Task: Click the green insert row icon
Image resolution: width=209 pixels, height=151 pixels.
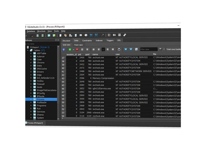Action: click(x=70, y=49)
